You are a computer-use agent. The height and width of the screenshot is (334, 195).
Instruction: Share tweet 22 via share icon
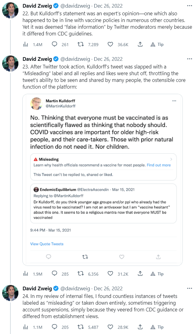tap(140, 44)
